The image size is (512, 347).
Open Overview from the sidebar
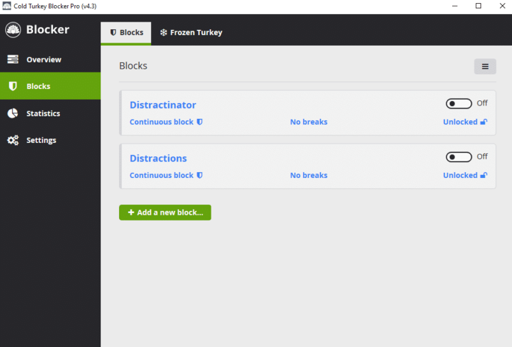point(50,59)
